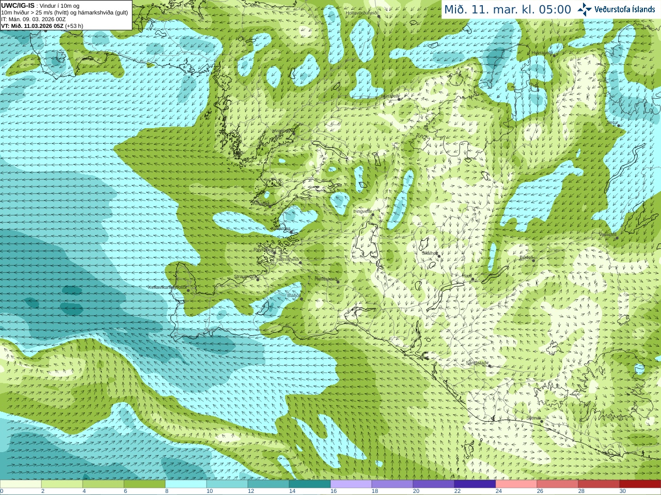
Task: Click the 'IT: Mán. 09. 03. 2026 00Z' line
Action: point(34,19)
